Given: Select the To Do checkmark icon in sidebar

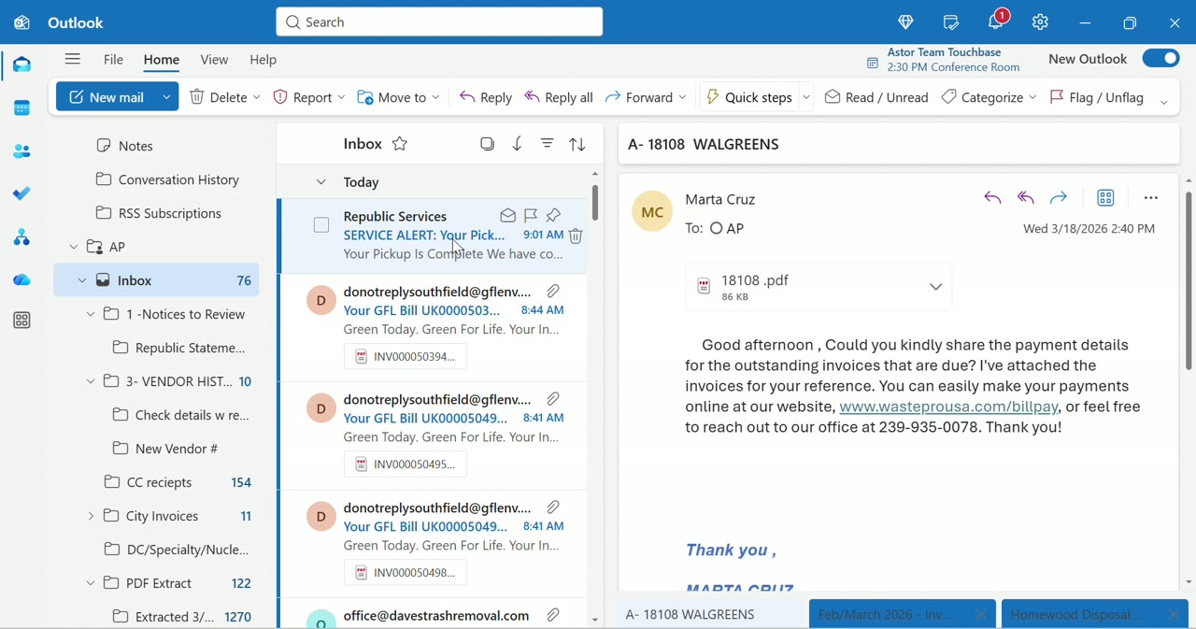Looking at the screenshot, I should coord(21,193).
